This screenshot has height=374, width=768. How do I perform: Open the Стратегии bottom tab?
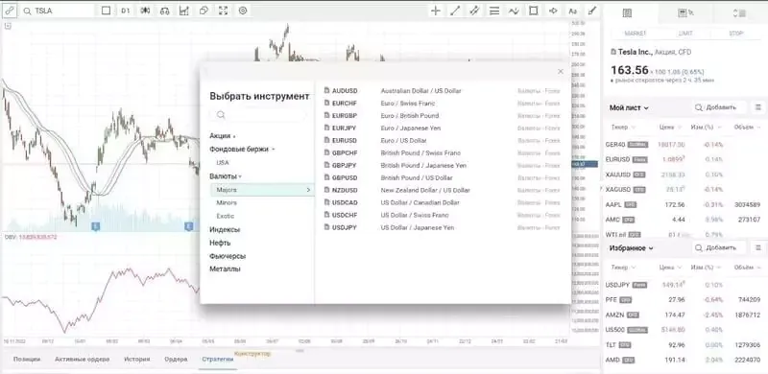218,360
